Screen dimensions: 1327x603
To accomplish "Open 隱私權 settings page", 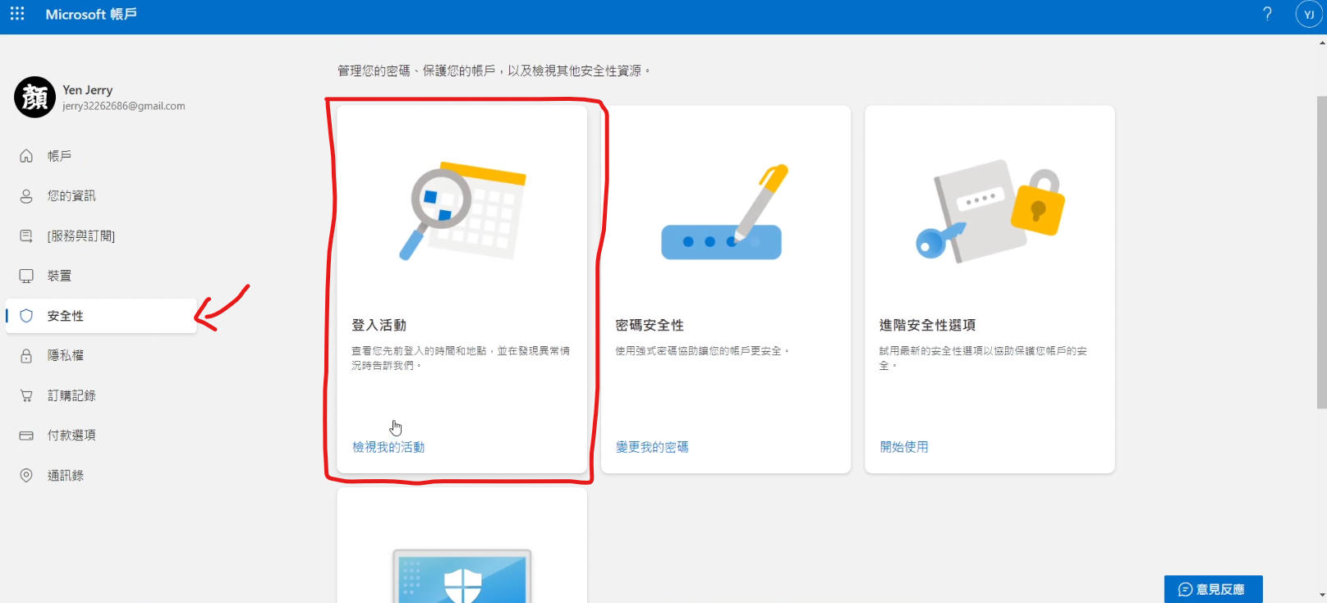I will point(101,355).
